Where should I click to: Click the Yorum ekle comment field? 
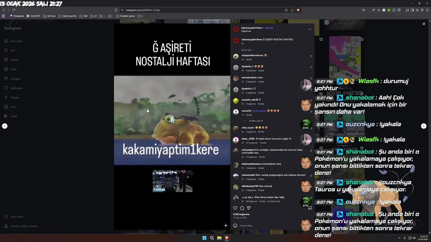(269, 226)
